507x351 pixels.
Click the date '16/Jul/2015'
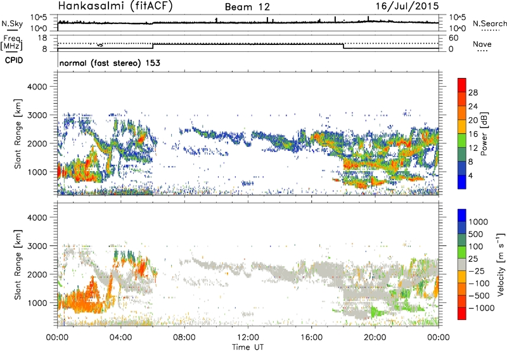[407, 6]
